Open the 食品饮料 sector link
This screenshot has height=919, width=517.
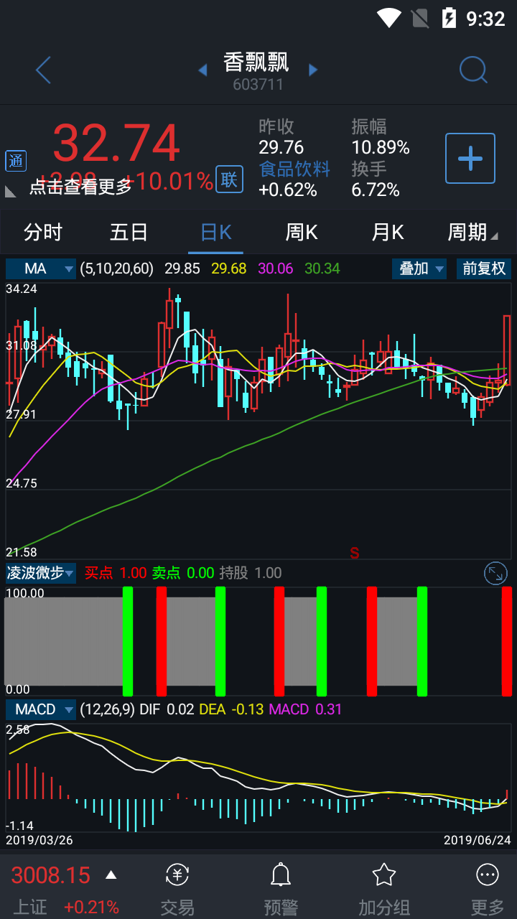coord(294,169)
